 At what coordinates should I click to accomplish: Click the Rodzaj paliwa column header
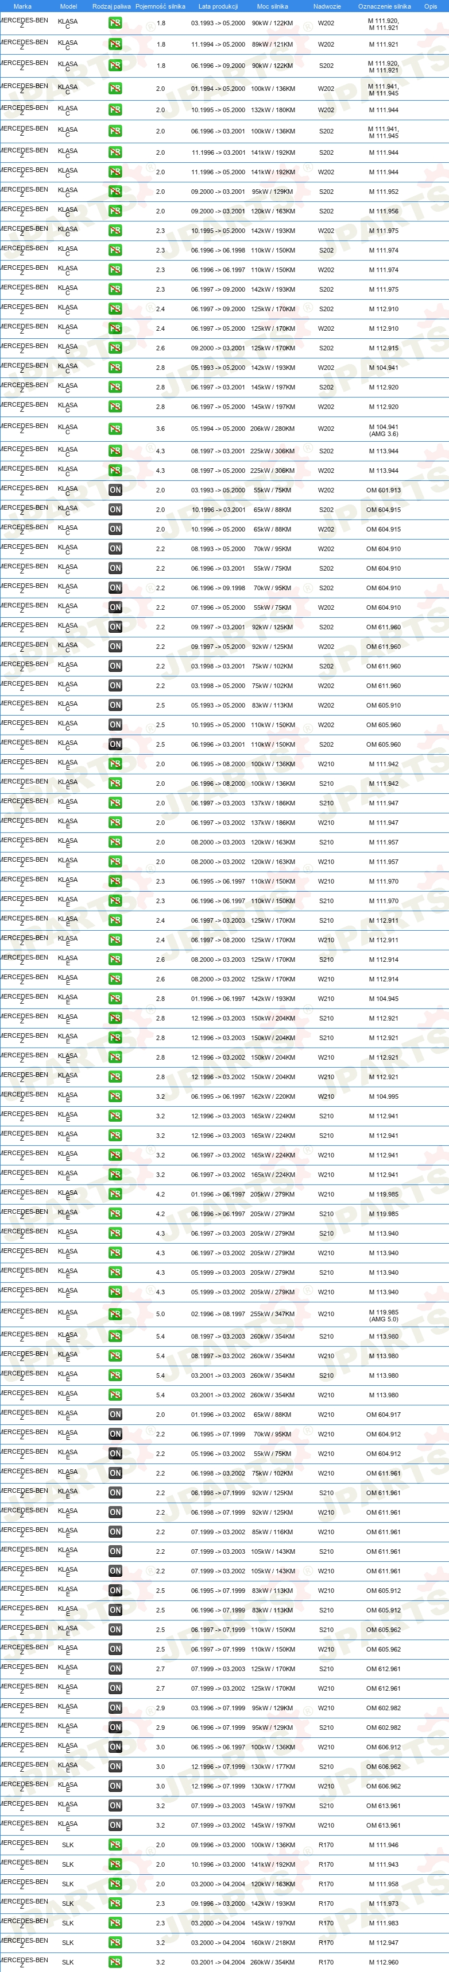click(x=111, y=6)
